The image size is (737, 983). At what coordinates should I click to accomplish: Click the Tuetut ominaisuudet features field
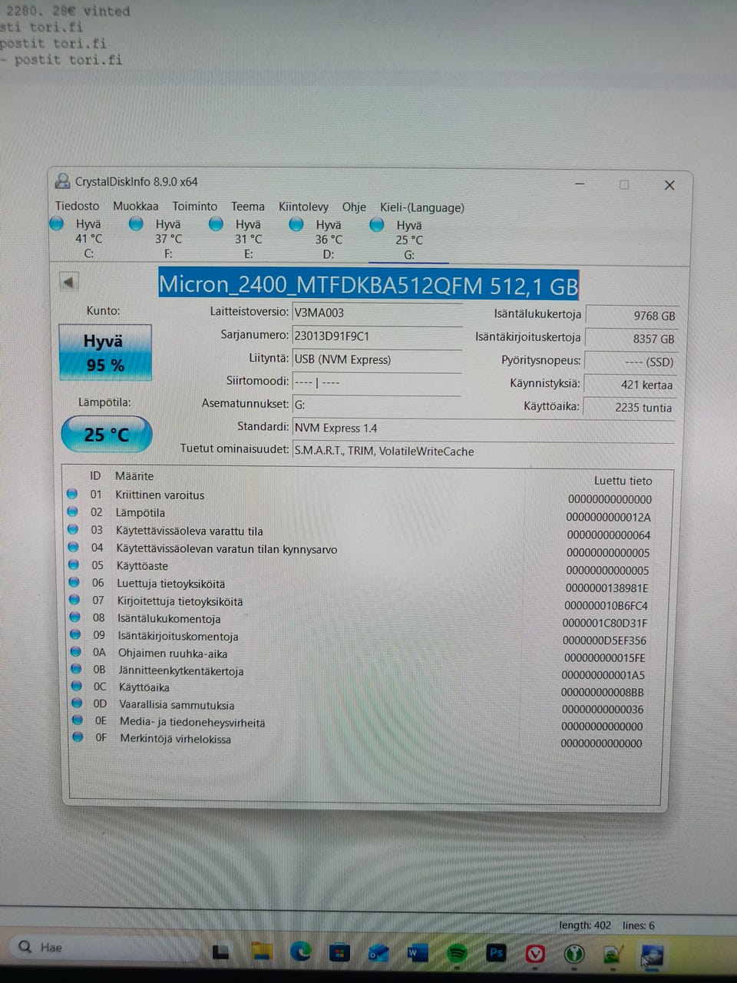click(x=484, y=452)
